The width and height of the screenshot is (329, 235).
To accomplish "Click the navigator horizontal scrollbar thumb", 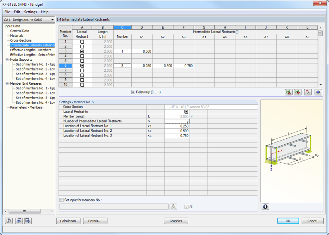I will pos(25,211).
